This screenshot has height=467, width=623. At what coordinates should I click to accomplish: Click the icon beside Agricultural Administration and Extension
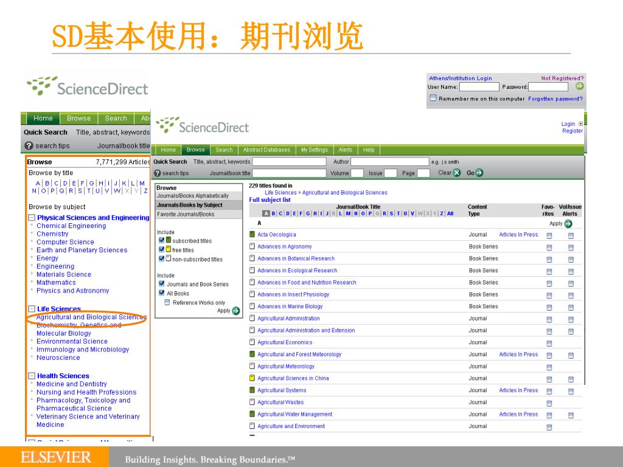pyautogui.click(x=252, y=330)
